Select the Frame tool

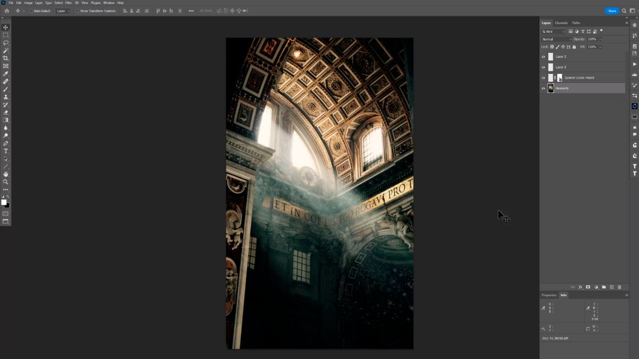[x=5, y=66]
